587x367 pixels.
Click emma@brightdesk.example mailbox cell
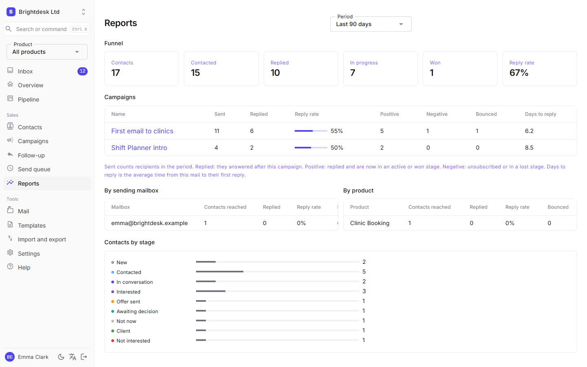coord(150,223)
